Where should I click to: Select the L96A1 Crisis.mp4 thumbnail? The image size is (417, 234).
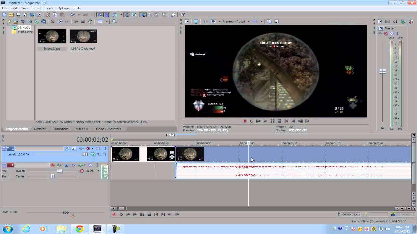[83, 36]
